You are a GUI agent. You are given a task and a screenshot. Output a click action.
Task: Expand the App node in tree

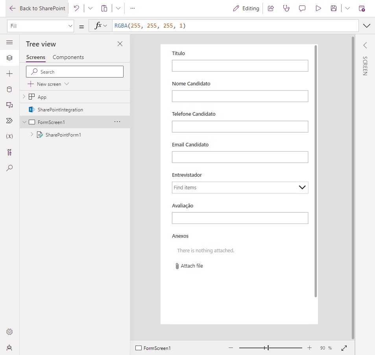click(x=24, y=97)
